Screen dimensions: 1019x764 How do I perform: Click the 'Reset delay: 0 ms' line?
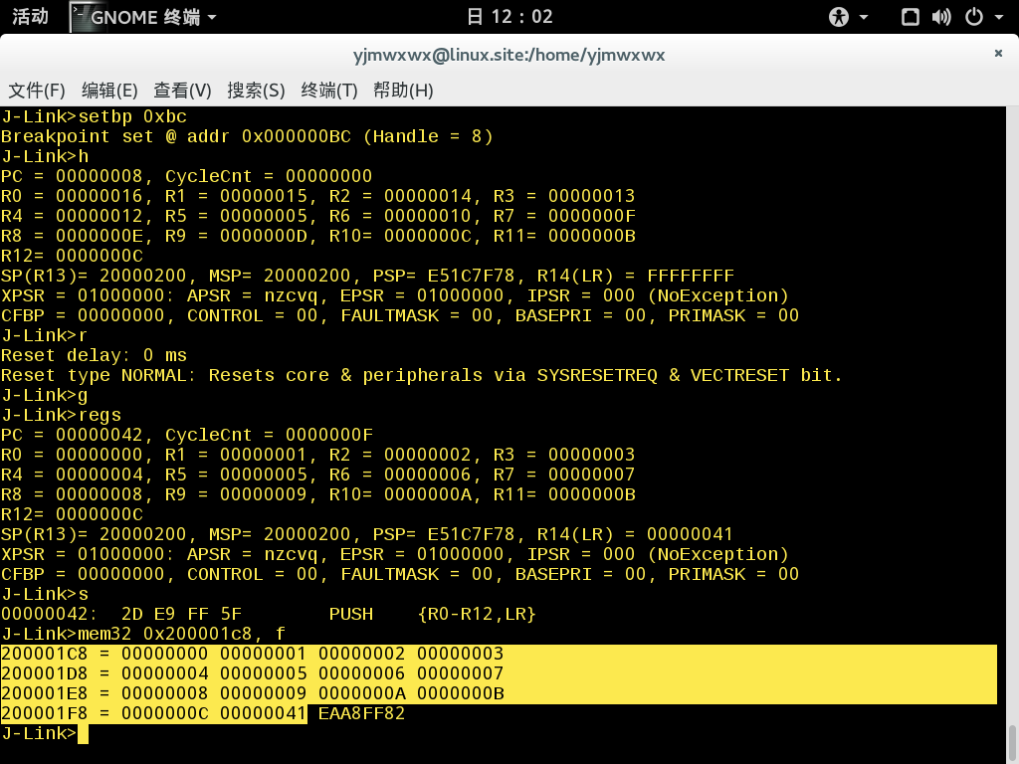pyautogui.click(x=95, y=355)
